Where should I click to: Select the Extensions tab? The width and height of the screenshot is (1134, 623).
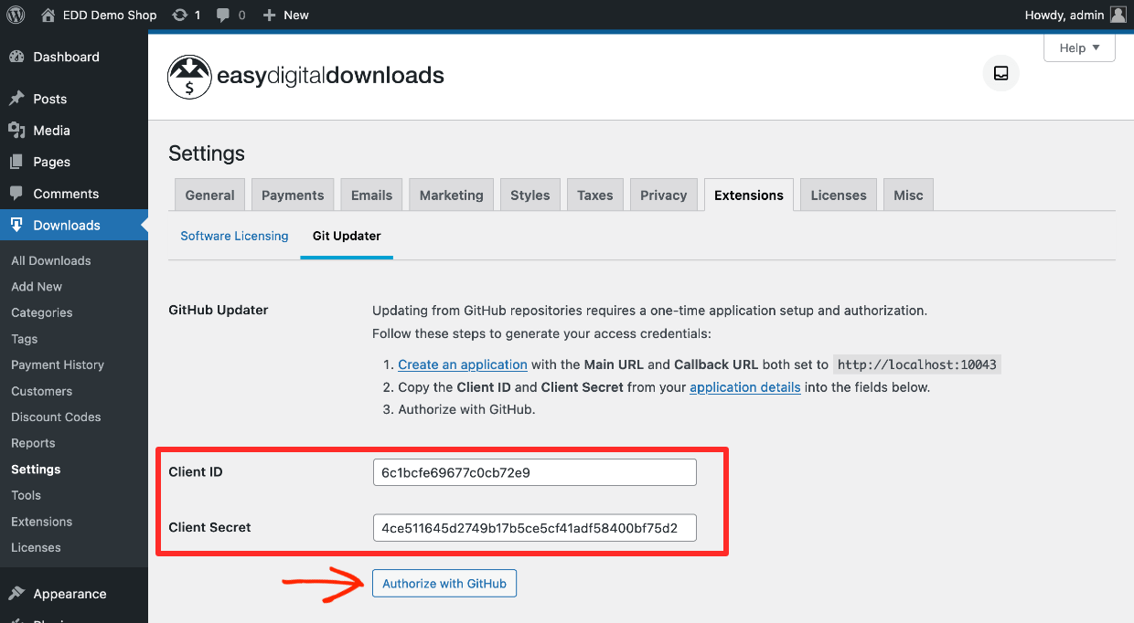tap(749, 195)
